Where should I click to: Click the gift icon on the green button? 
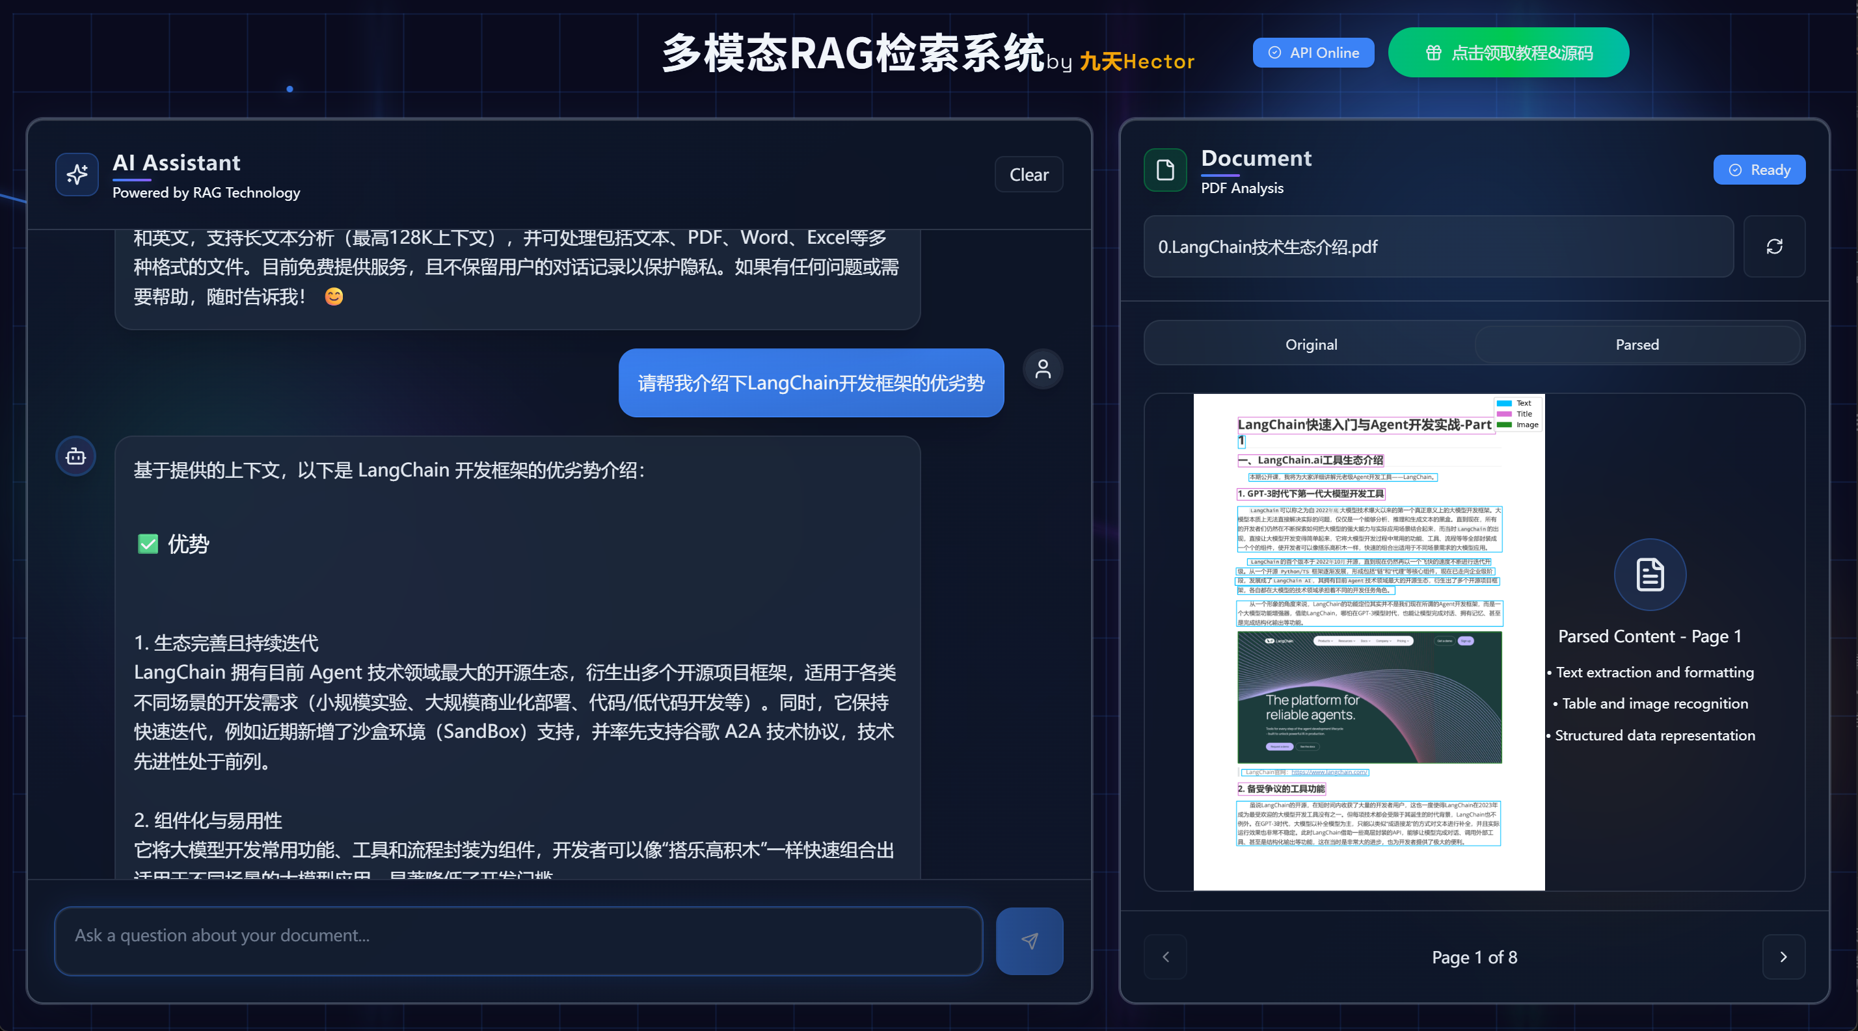[1433, 53]
